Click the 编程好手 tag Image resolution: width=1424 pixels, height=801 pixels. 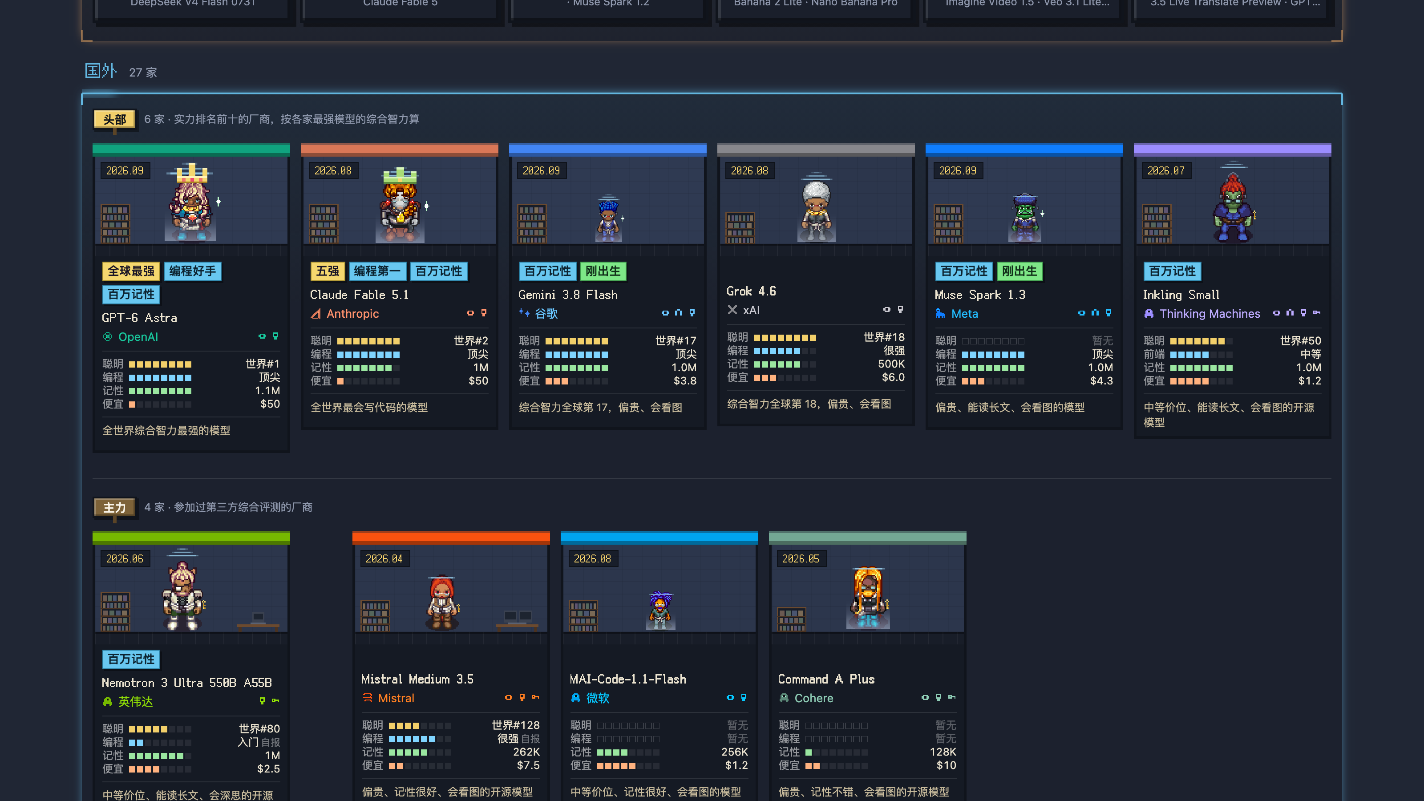click(x=192, y=271)
